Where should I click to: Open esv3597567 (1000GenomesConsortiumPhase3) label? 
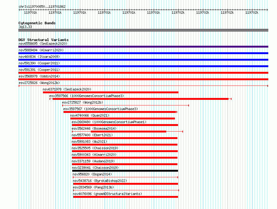101,109
